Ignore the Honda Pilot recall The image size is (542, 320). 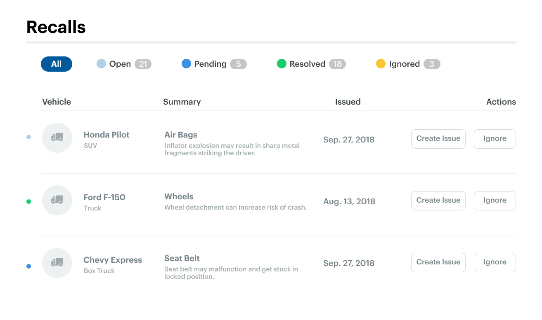point(495,139)
